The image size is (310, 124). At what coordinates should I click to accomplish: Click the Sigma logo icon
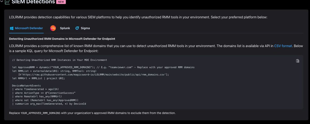click(x=77, y=28)
